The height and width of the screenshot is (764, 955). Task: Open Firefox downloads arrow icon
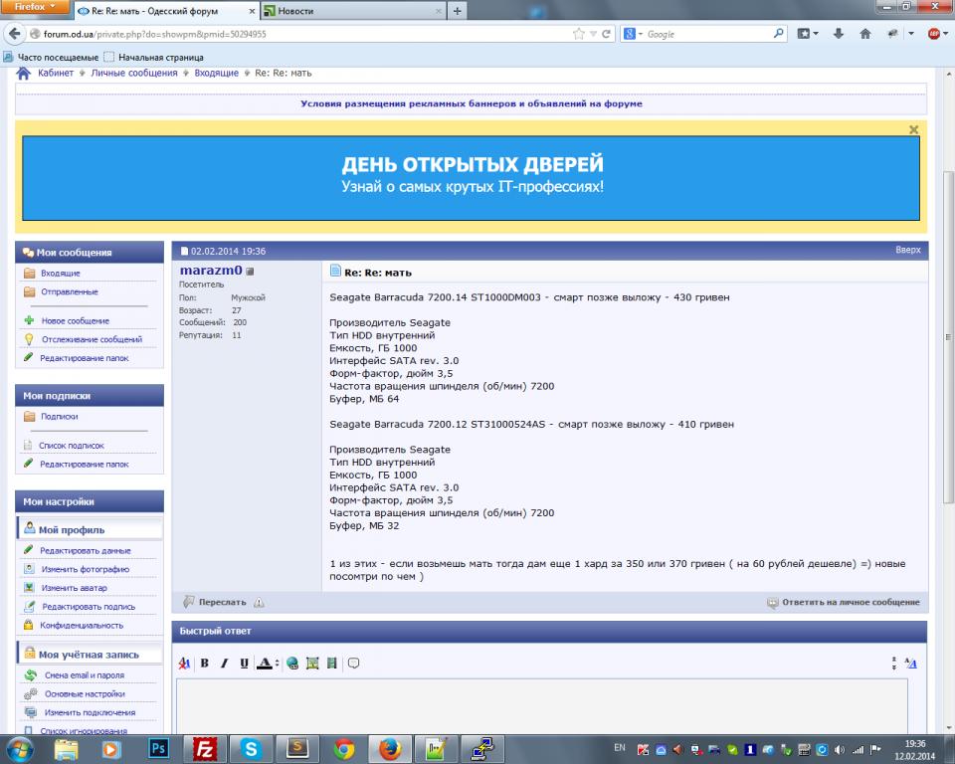[839, 34]
